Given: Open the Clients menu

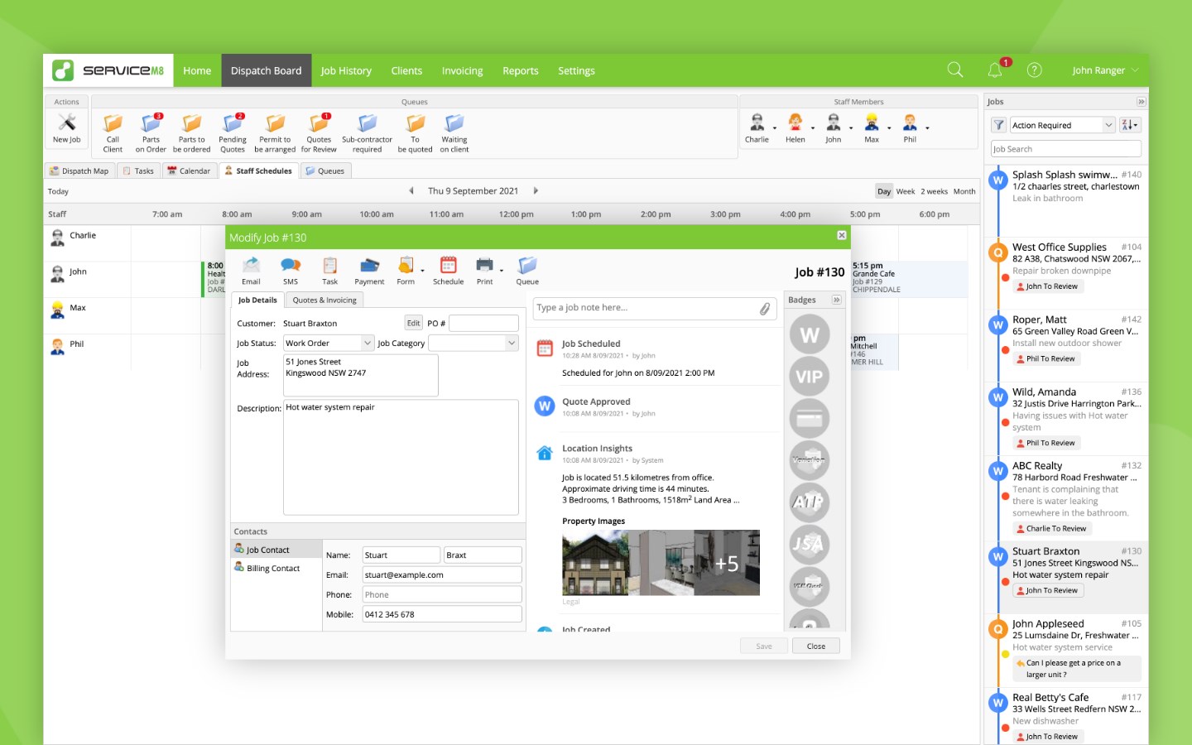Looking at the screenshot, I should (406, 70).
